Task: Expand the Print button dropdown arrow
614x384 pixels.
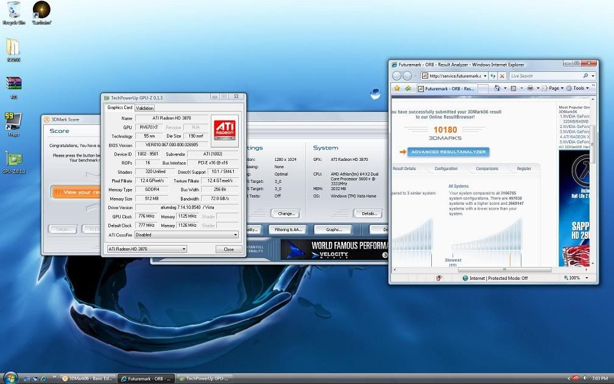Action: [538, 88]
